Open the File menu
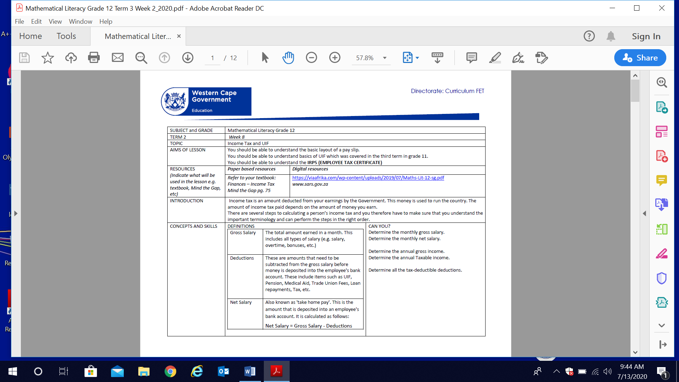This screenshot has width=679, height=382. click(19, 22)
